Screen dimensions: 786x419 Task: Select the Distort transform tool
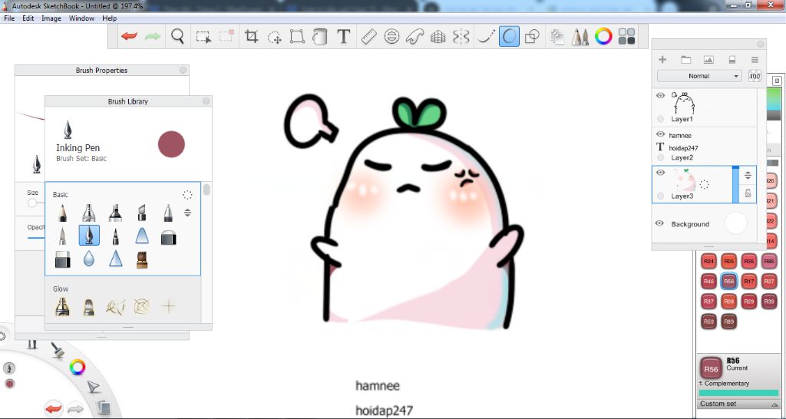(x=297, y=37)
